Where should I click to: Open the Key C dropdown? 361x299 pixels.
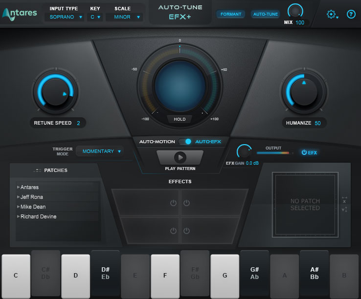click(95, 17)
